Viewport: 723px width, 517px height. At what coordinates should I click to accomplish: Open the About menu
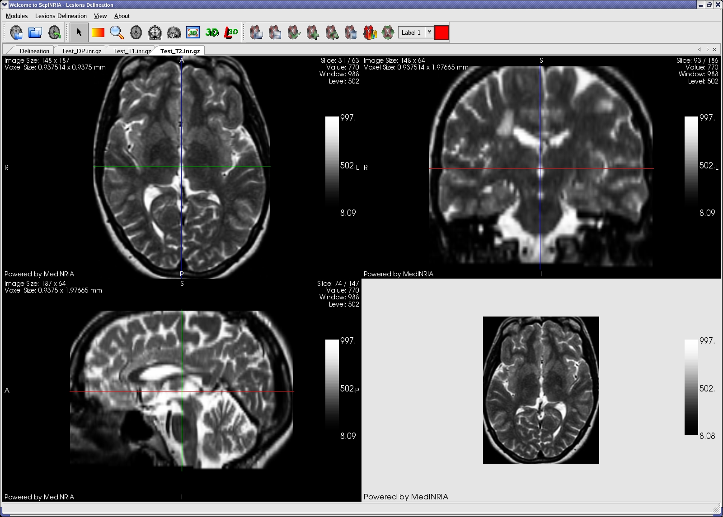point(122,16)
